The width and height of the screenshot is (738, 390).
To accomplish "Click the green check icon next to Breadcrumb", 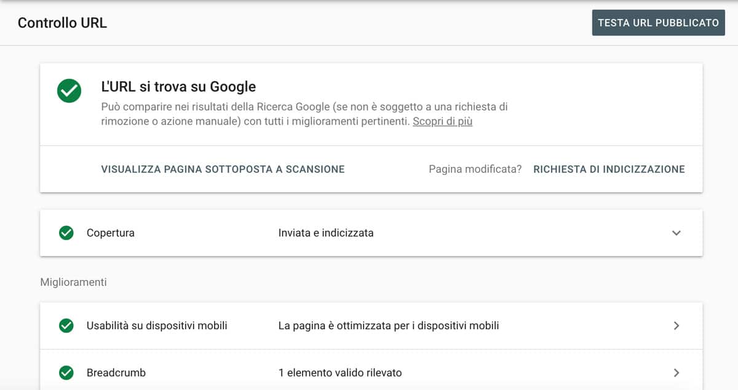I will pos(66,373).
